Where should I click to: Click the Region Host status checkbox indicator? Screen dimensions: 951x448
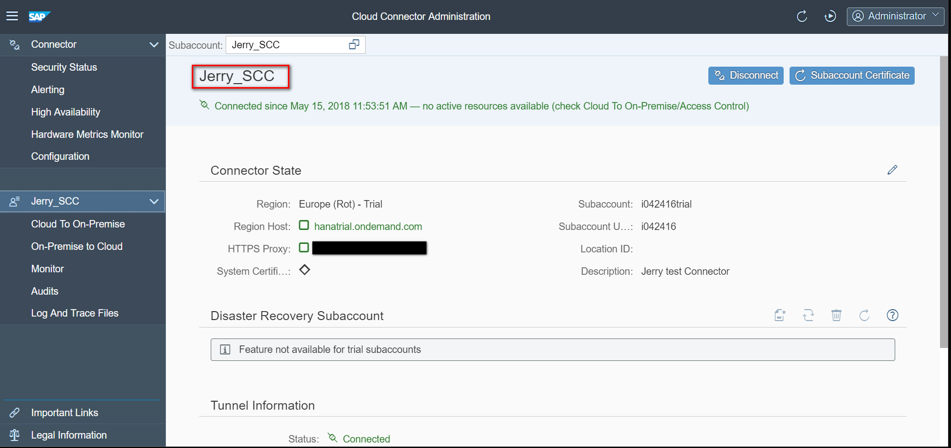pos(304,225)
